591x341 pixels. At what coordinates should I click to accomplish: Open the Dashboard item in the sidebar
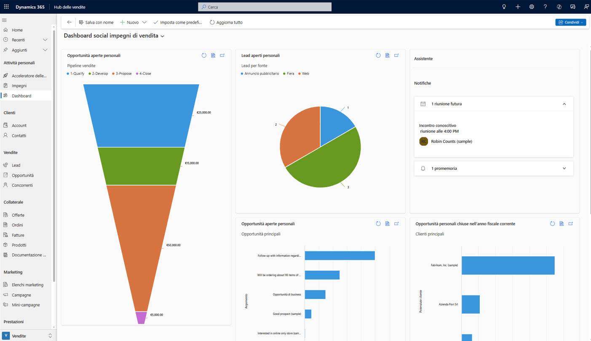(22, 95)
